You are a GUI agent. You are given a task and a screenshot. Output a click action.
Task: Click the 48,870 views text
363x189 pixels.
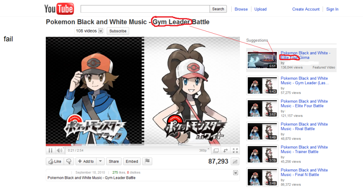(x=291, y=139)
